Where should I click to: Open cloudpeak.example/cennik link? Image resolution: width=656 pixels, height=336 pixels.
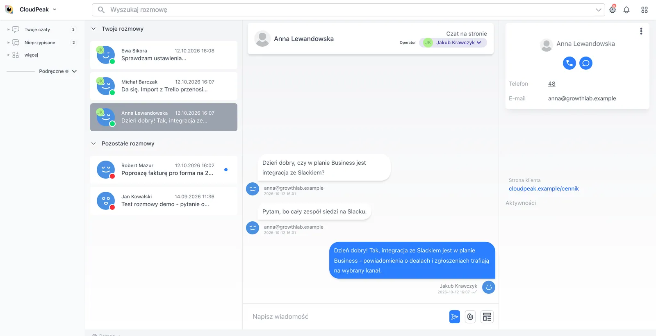[544, 188]
